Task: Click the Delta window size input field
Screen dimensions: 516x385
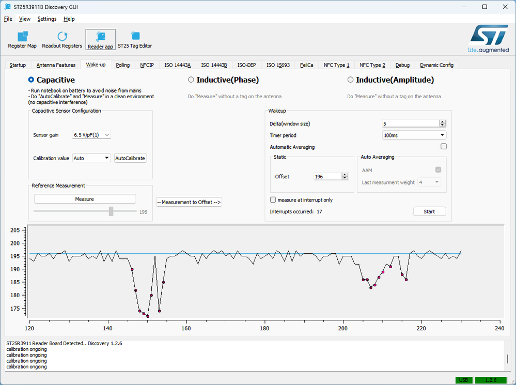Action: pos(411,124)
